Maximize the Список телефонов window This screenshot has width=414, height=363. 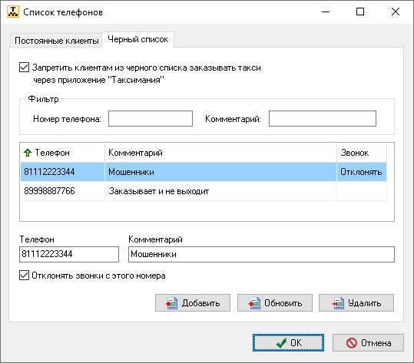click(x=360, y=12)
